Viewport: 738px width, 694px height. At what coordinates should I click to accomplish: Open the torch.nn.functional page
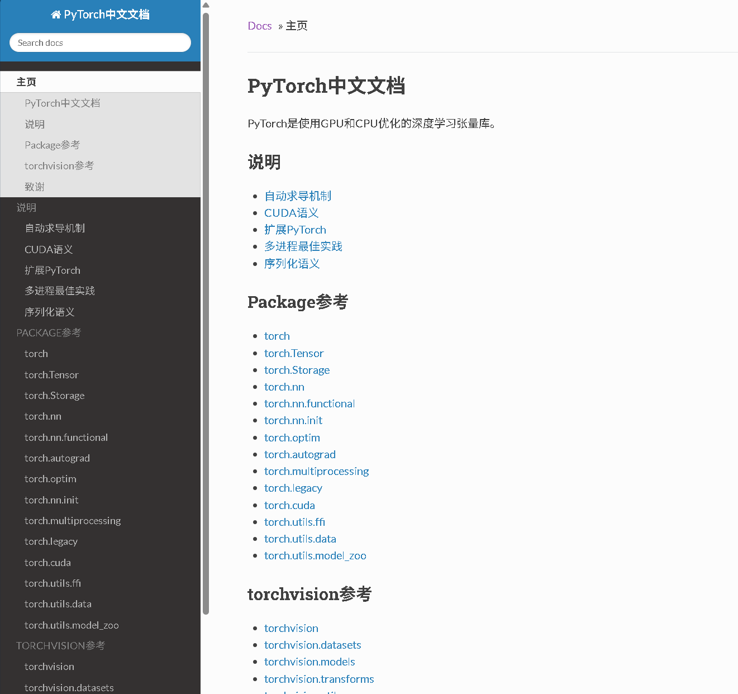(310, 403)
